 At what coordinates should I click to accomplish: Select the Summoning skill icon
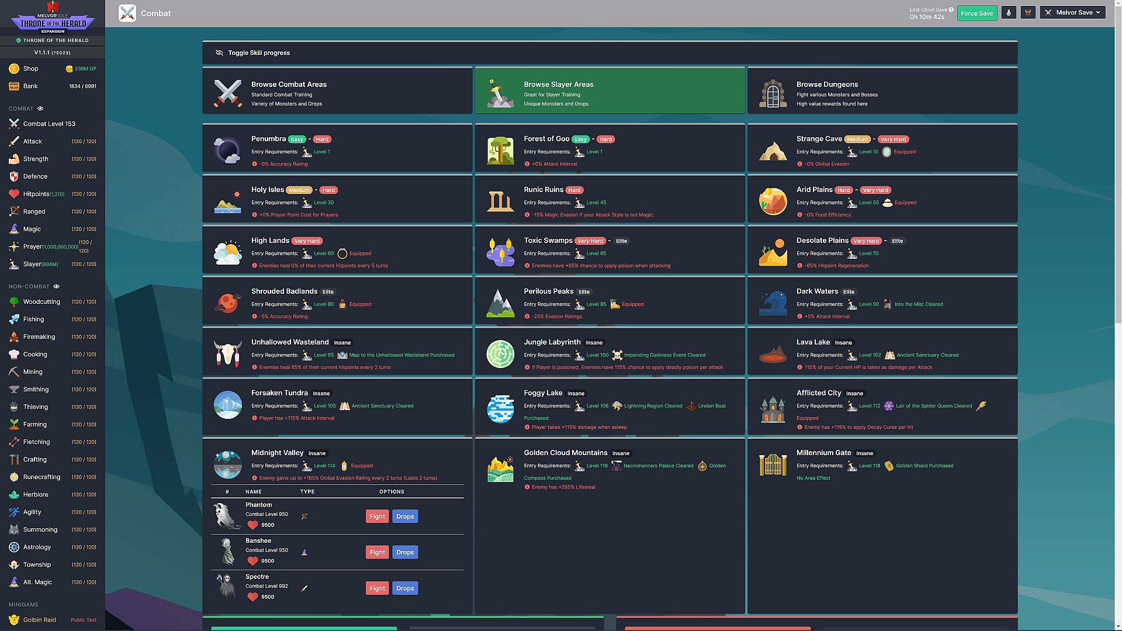(x=14, y=530)
